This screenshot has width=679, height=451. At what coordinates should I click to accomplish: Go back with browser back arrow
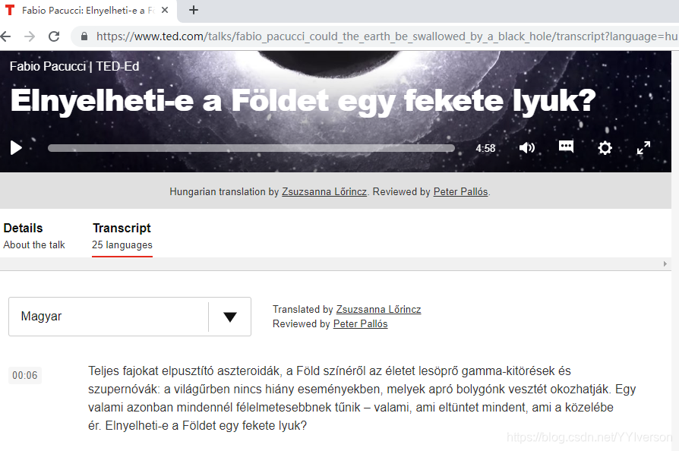pyautogui.click(x=5, y=36)
